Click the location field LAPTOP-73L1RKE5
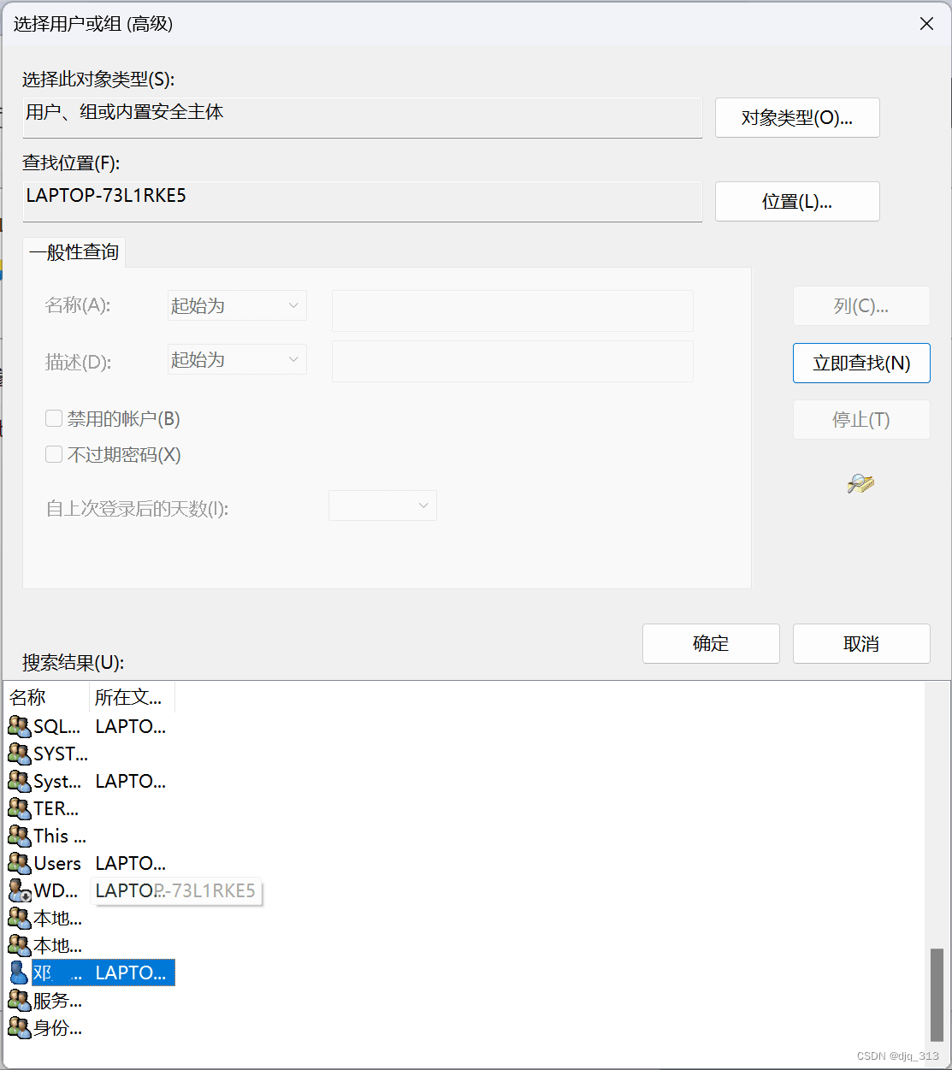 pyautogui.click(x=363, y=201)
